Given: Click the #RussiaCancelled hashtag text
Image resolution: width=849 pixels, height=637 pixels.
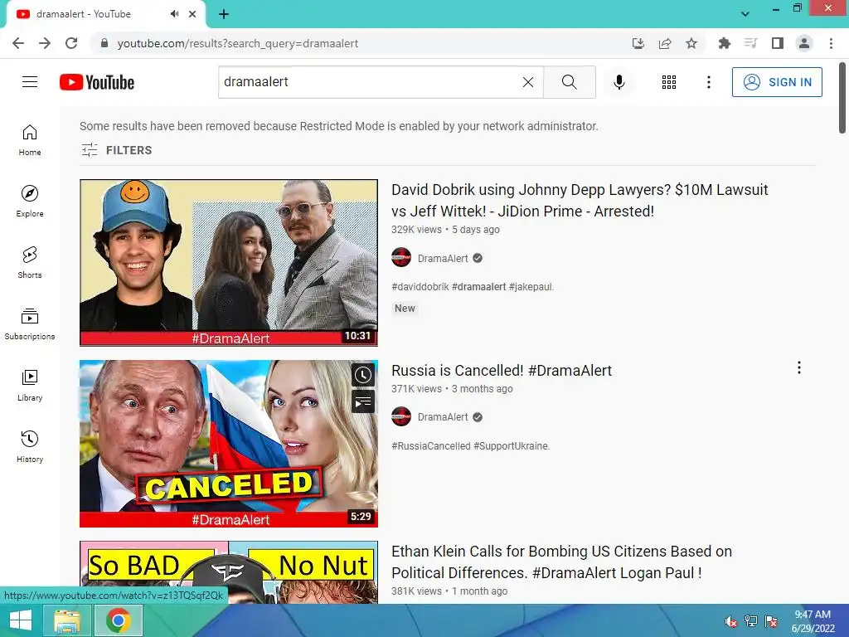Looking at the screenshot, I should pyautogui.click(x=431, y=446).
